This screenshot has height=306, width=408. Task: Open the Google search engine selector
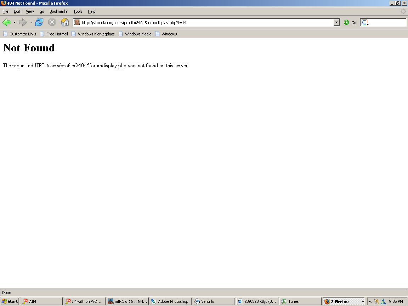pos(365,23)
